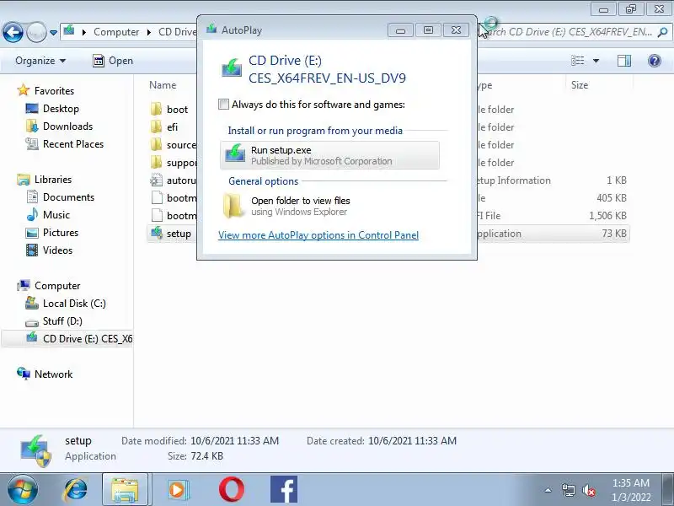Image resolution: width=674 pixels, height=506 pixels.
Task: Launch Internet Explorer from the taskbar
Action: [75, 490]
